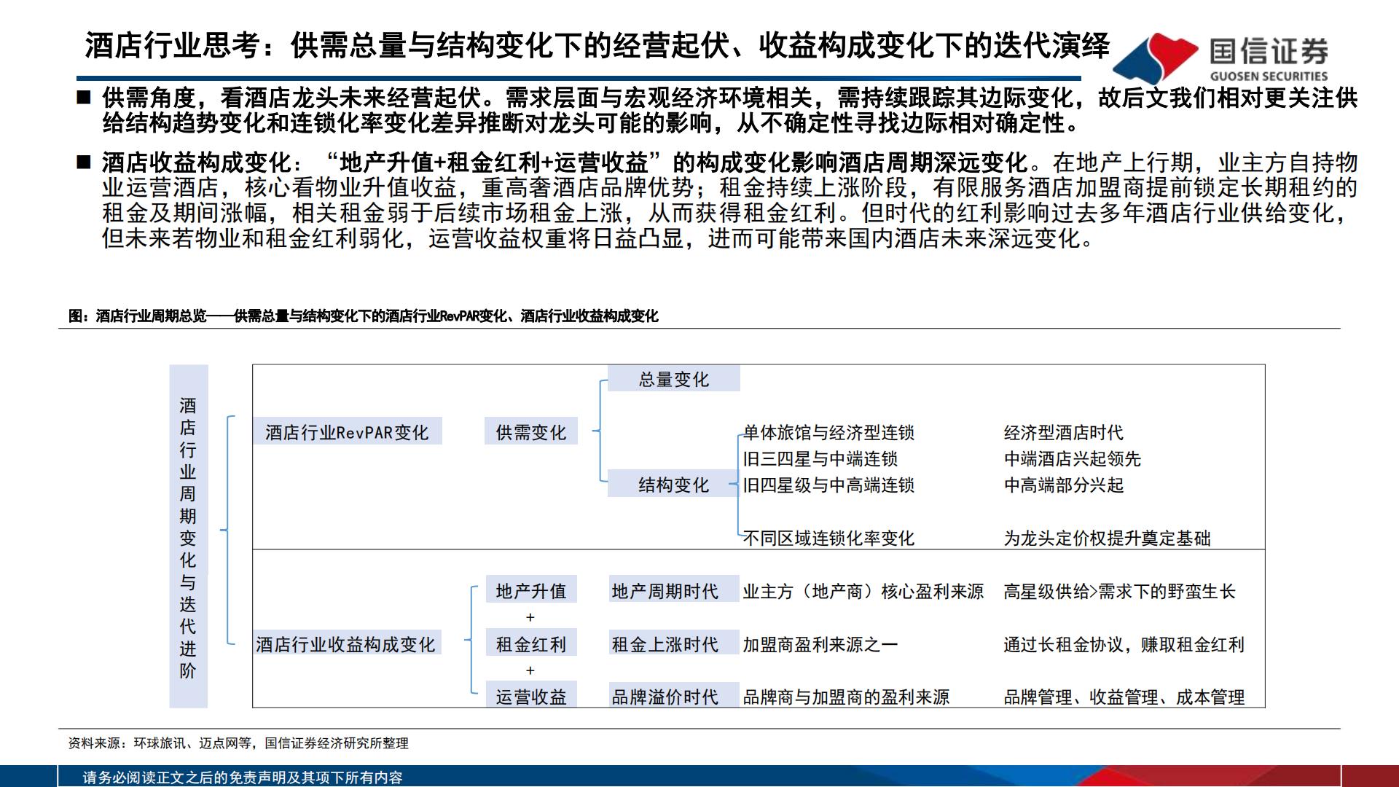Click the 地产升值 box
Viewport: 1399px width, 787px height.
click(531, 590)
